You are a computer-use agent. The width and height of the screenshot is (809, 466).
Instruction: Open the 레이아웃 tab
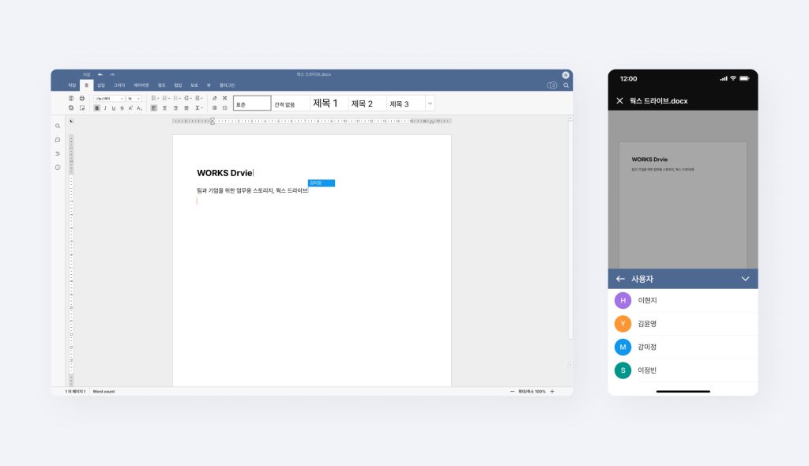pos(141,85)
